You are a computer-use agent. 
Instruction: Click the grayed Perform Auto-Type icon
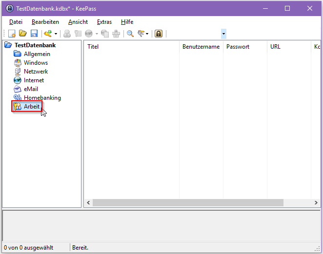116,34
